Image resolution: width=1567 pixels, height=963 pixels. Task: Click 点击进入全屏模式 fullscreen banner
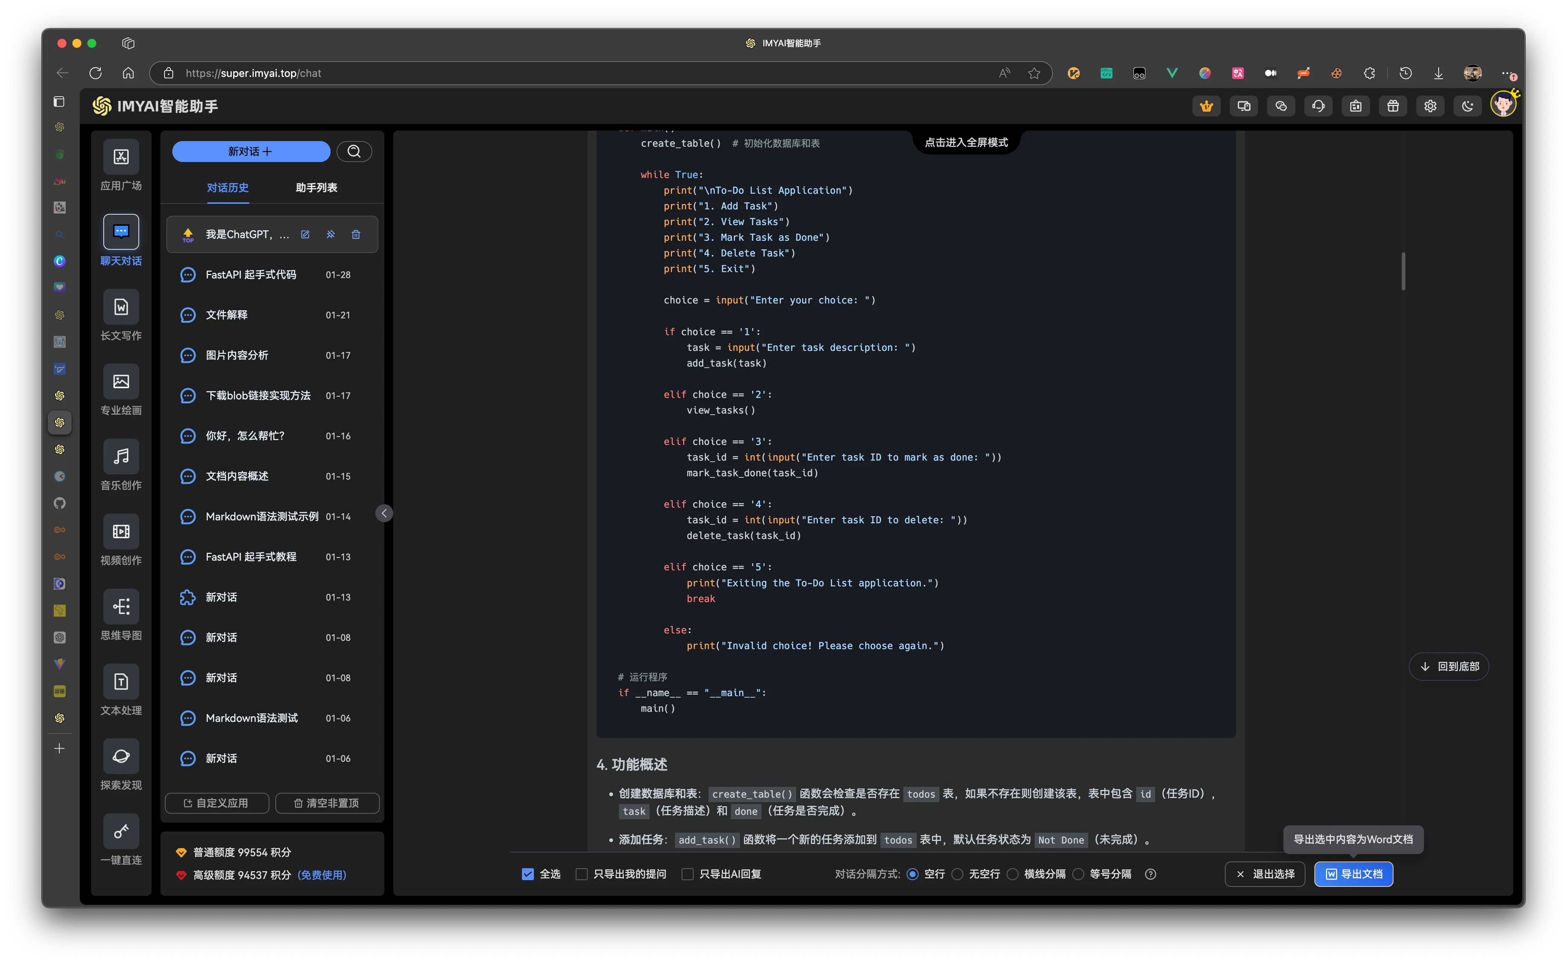[966, 142]
